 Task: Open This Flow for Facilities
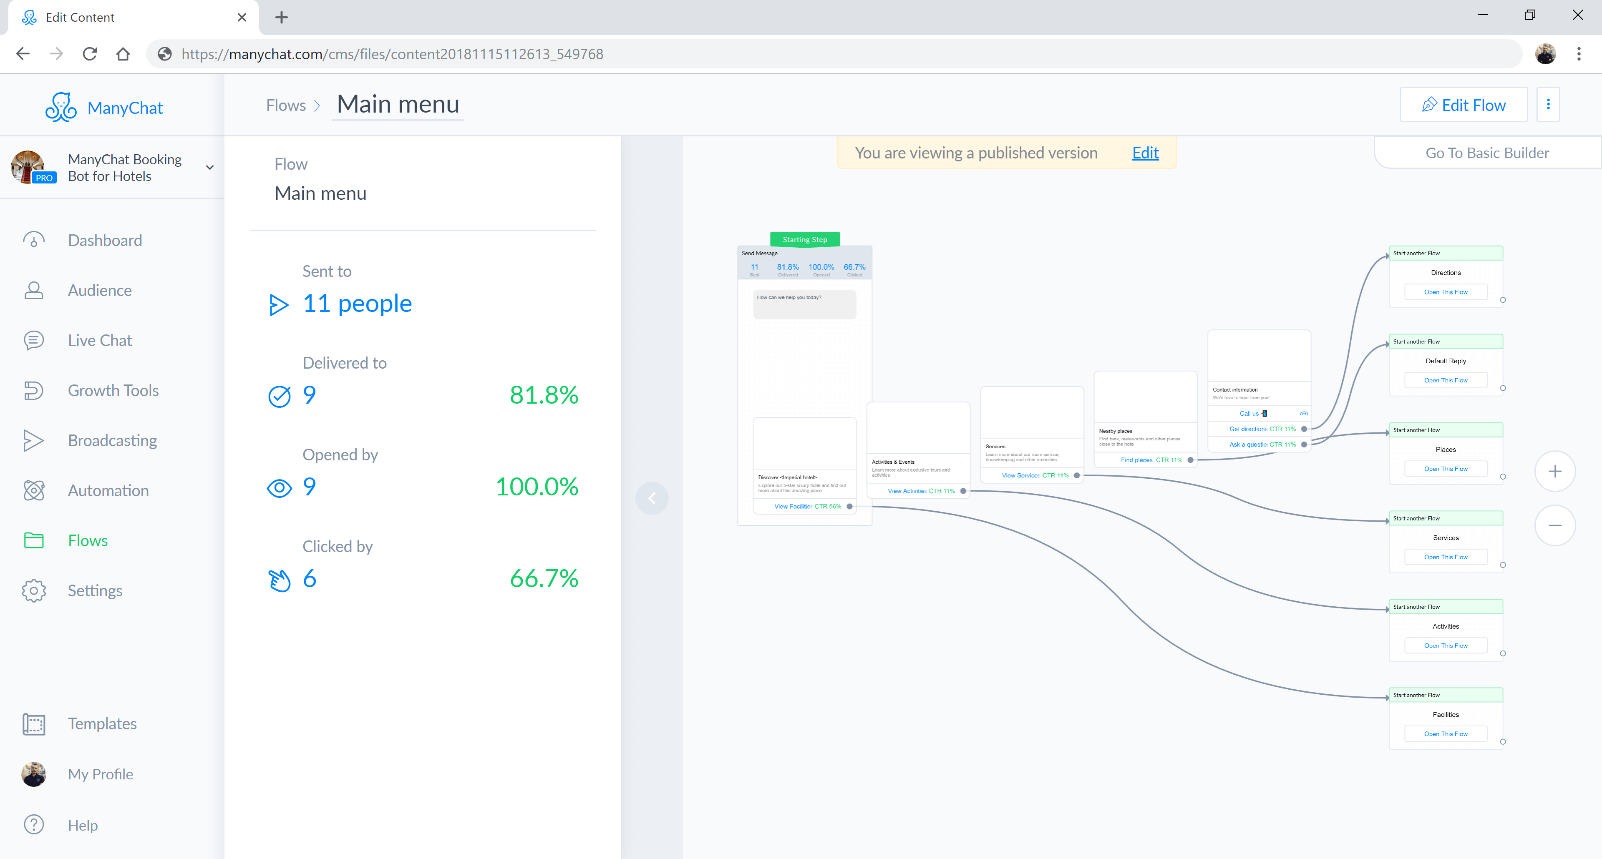[x=1445, y=733]
